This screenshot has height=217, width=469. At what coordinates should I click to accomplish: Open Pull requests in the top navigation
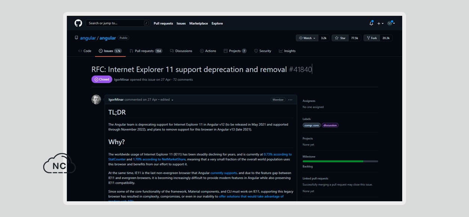click(163, 23)
